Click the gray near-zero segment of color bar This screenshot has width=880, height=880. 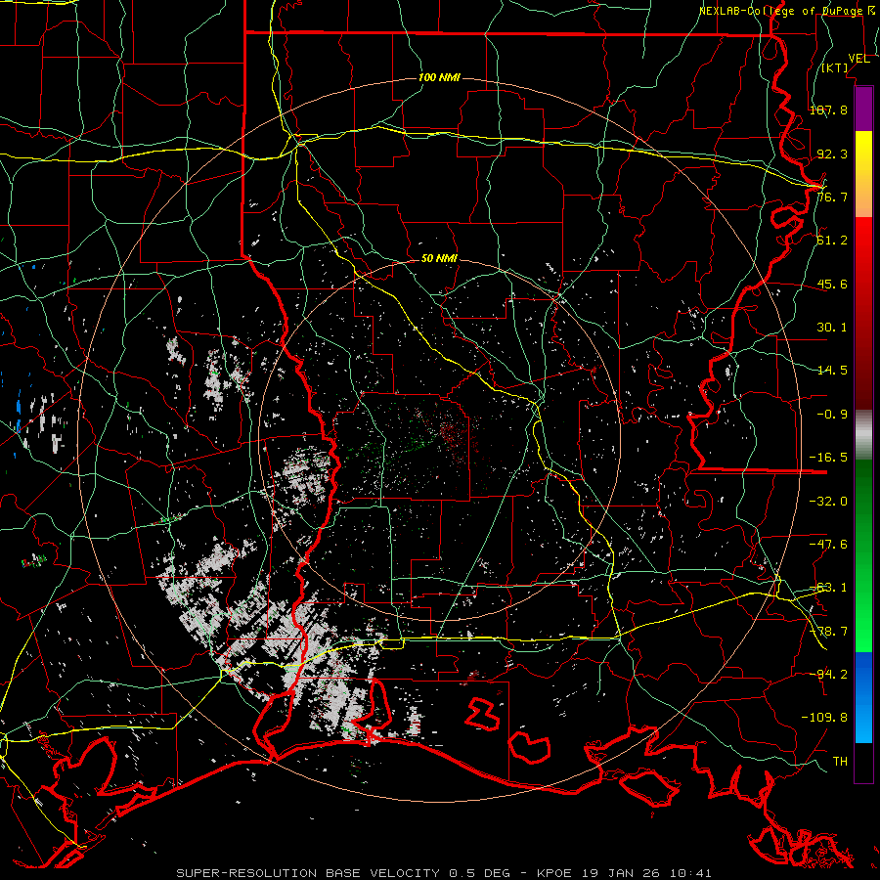tap(863, 435)
